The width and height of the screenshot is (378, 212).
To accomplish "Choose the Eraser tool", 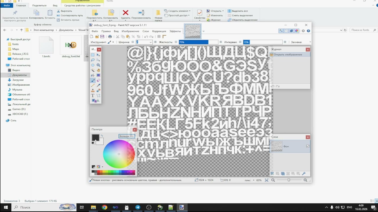I will tap(98, 80).
